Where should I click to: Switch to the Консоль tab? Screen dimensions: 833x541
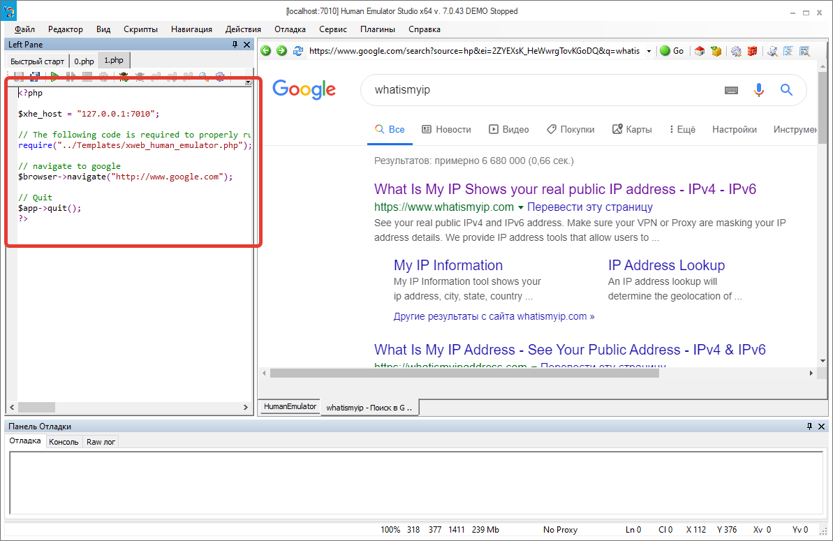point(64,442)
